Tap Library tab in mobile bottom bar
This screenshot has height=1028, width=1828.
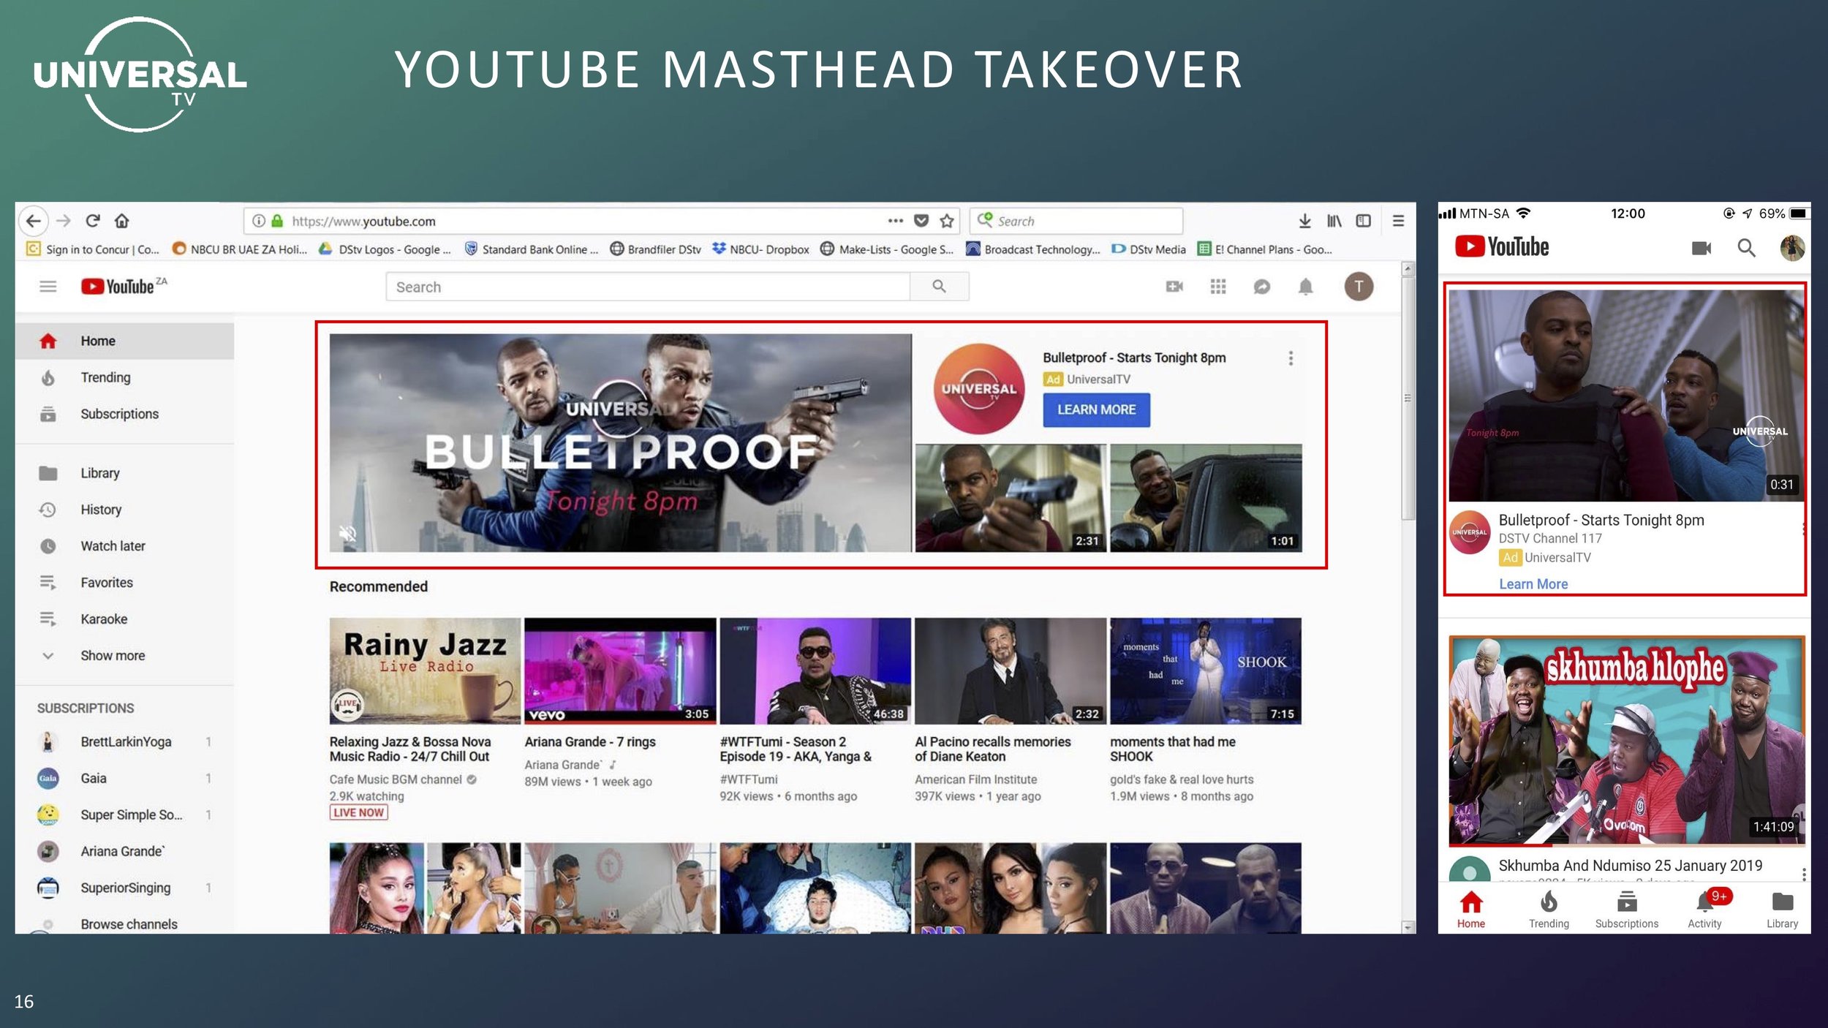tap(1783, 910)
